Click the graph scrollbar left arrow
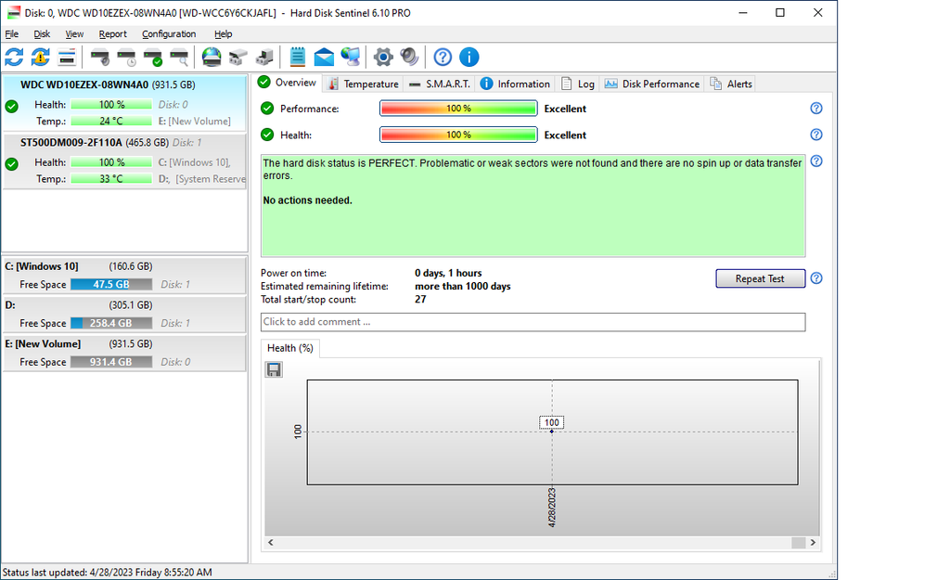The width and height of the screenshot is (950, 580). 271,543
